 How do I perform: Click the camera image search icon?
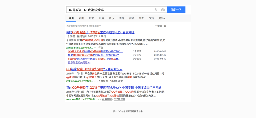[x=163, y=10]
